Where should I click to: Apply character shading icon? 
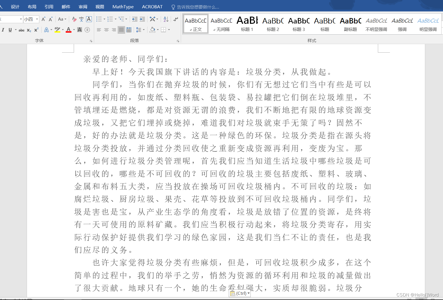point(80,30)
